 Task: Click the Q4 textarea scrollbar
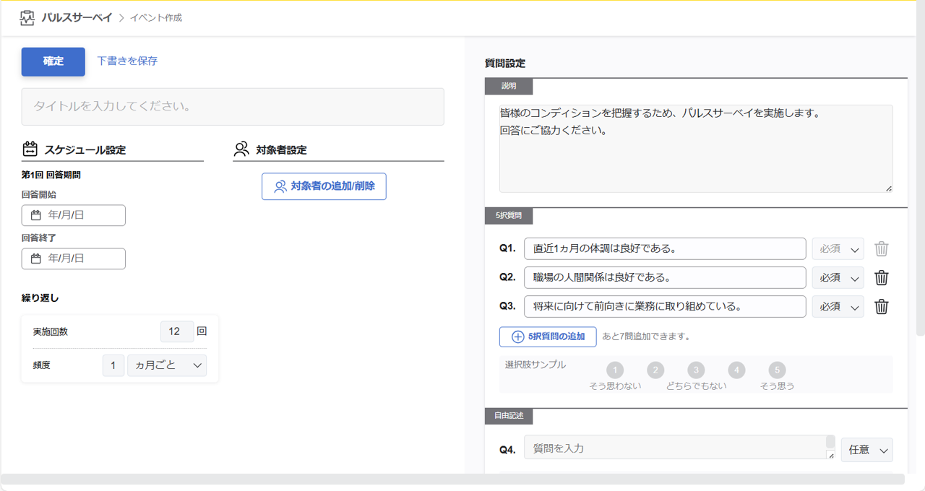pos(830,442)
